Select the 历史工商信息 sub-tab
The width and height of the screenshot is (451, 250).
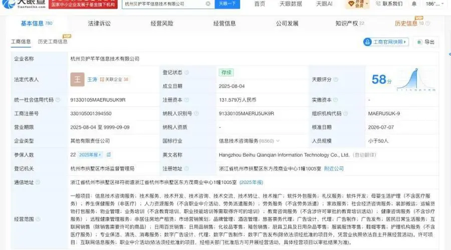click(x=53, y=41)
